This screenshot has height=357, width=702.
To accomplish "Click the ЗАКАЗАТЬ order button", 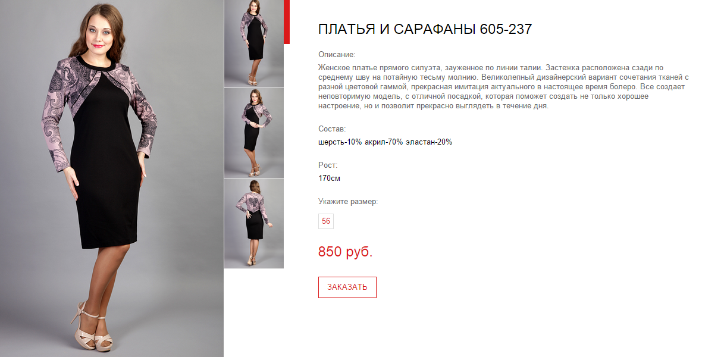I will [x=347, y=287].
